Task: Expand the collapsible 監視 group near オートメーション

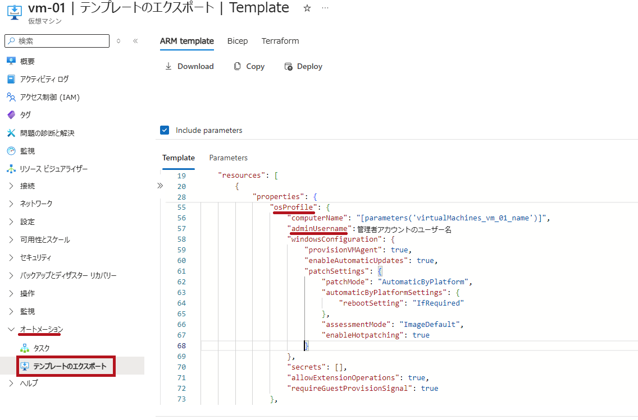Action: [x=11, y=312]
